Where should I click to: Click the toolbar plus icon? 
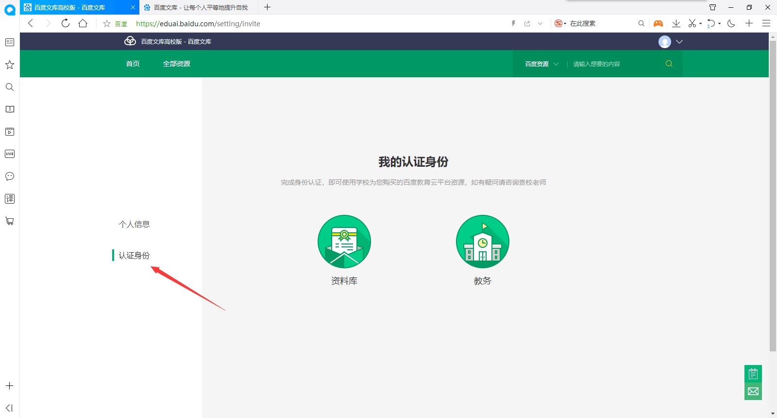tap(749, 23)
